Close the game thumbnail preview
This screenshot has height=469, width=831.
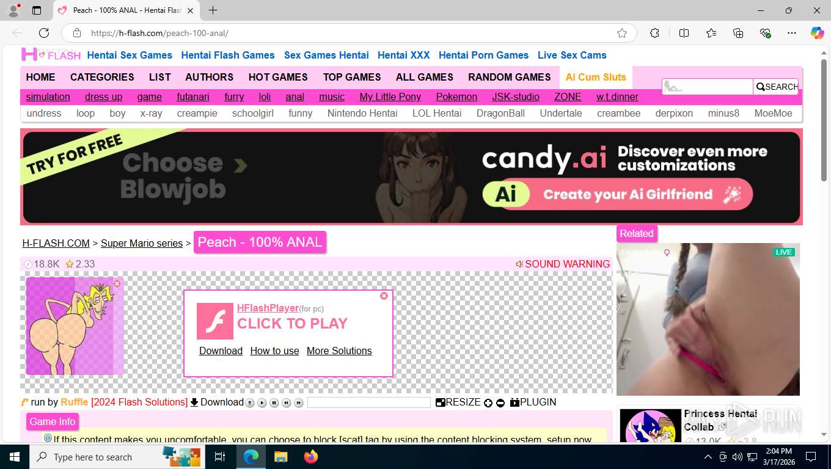click(x=117, y=283)
